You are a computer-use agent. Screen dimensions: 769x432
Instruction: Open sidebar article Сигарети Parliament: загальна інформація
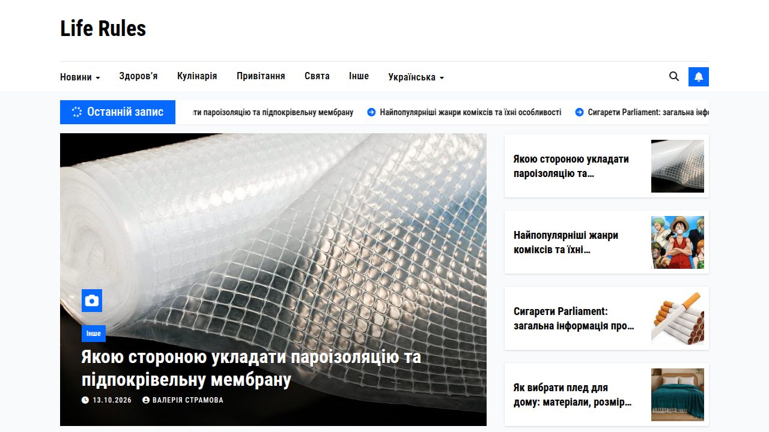(x=574, y=319)
